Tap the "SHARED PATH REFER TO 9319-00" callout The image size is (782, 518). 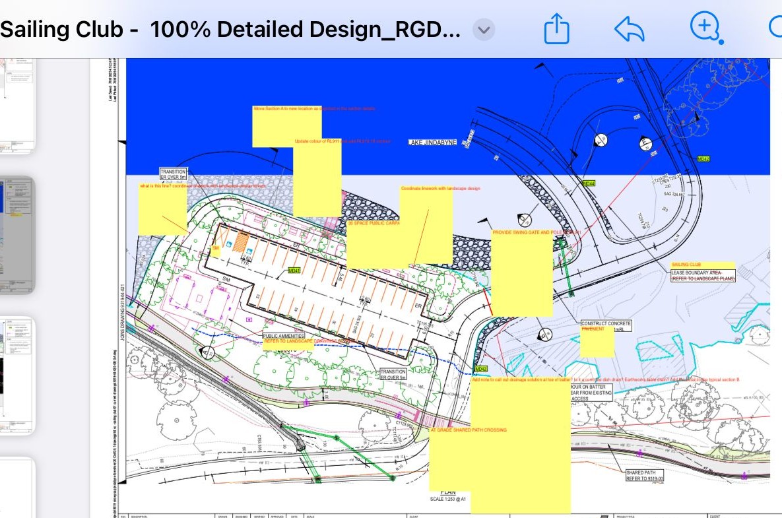tap(644, 475)
